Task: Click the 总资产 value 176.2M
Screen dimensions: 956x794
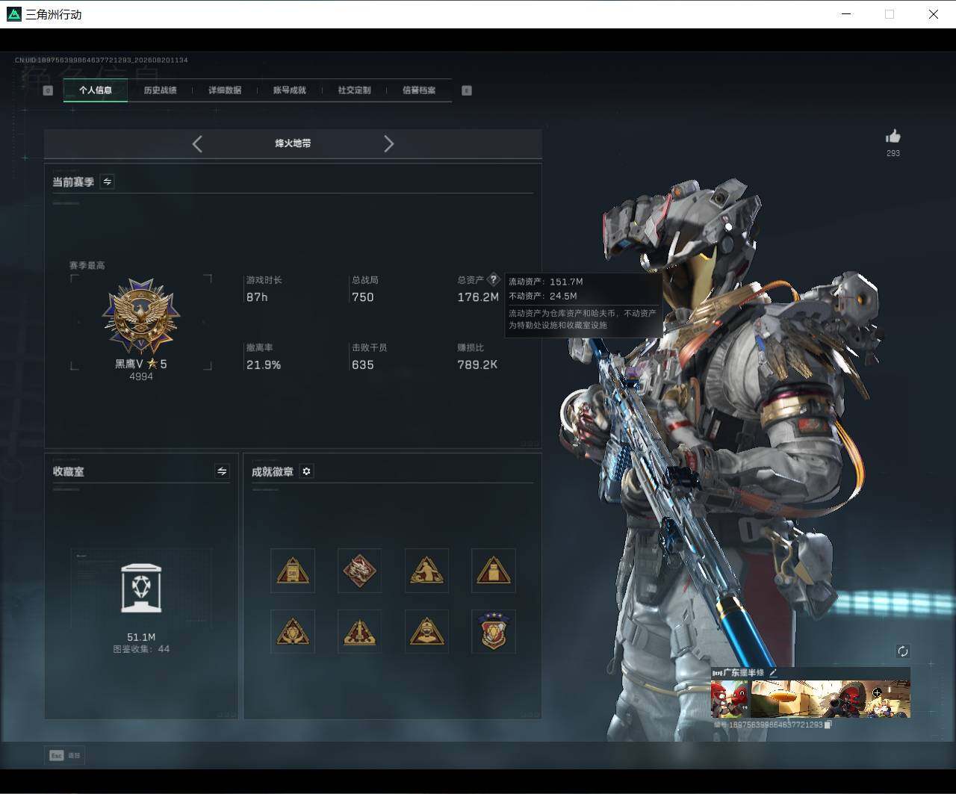Action: [x=478, y=297]
